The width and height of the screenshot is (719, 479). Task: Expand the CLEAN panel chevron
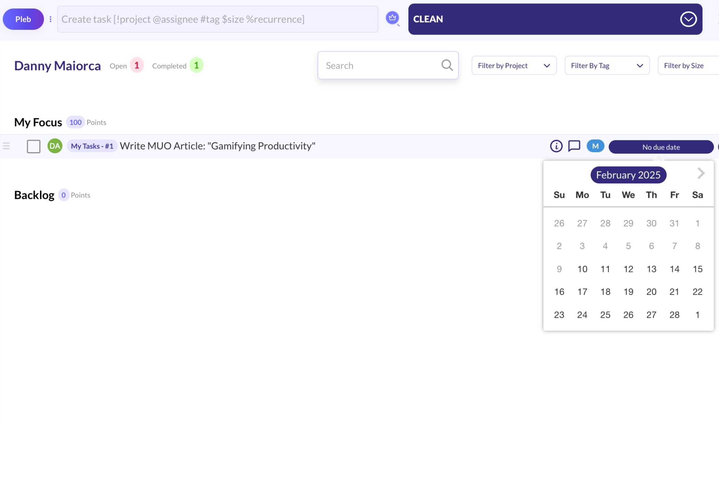[x=688, y=19]
